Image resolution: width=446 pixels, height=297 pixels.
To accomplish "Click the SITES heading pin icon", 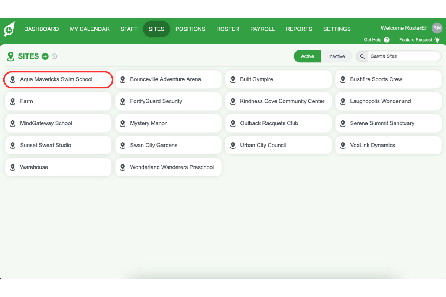I will (x=11, y=56).
